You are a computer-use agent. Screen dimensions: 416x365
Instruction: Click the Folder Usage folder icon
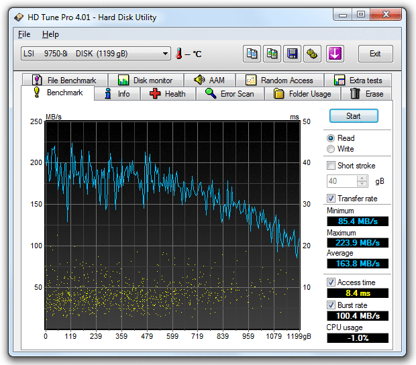click(278, 94)
